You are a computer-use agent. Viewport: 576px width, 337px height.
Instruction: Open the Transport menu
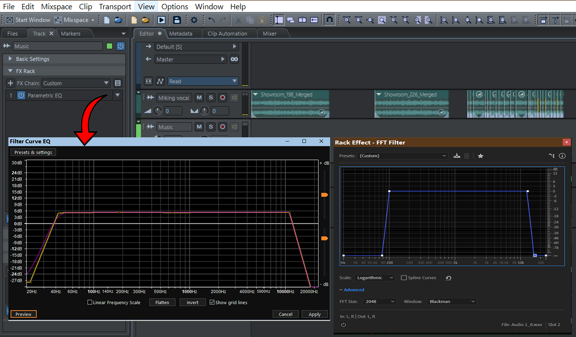(115, 6)
